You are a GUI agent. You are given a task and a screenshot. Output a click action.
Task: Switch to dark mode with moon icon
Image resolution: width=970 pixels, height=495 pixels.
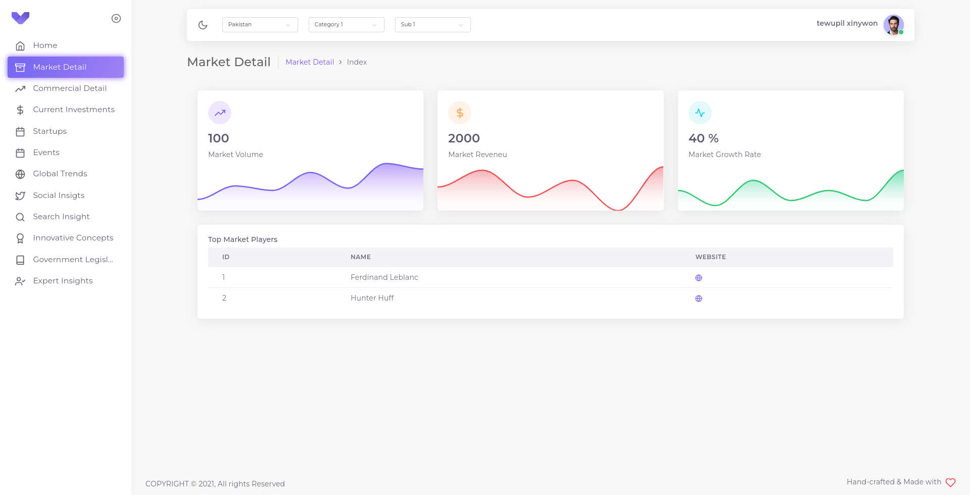click(203, 25)
